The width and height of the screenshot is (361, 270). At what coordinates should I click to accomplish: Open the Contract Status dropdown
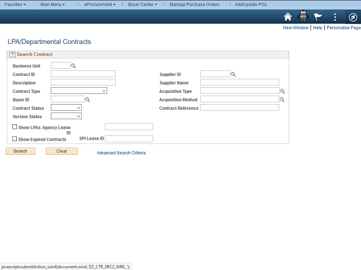66,107
